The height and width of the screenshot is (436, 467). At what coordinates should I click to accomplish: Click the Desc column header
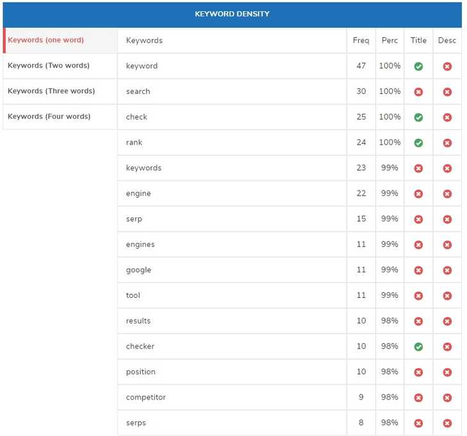(x=447, y=40)
